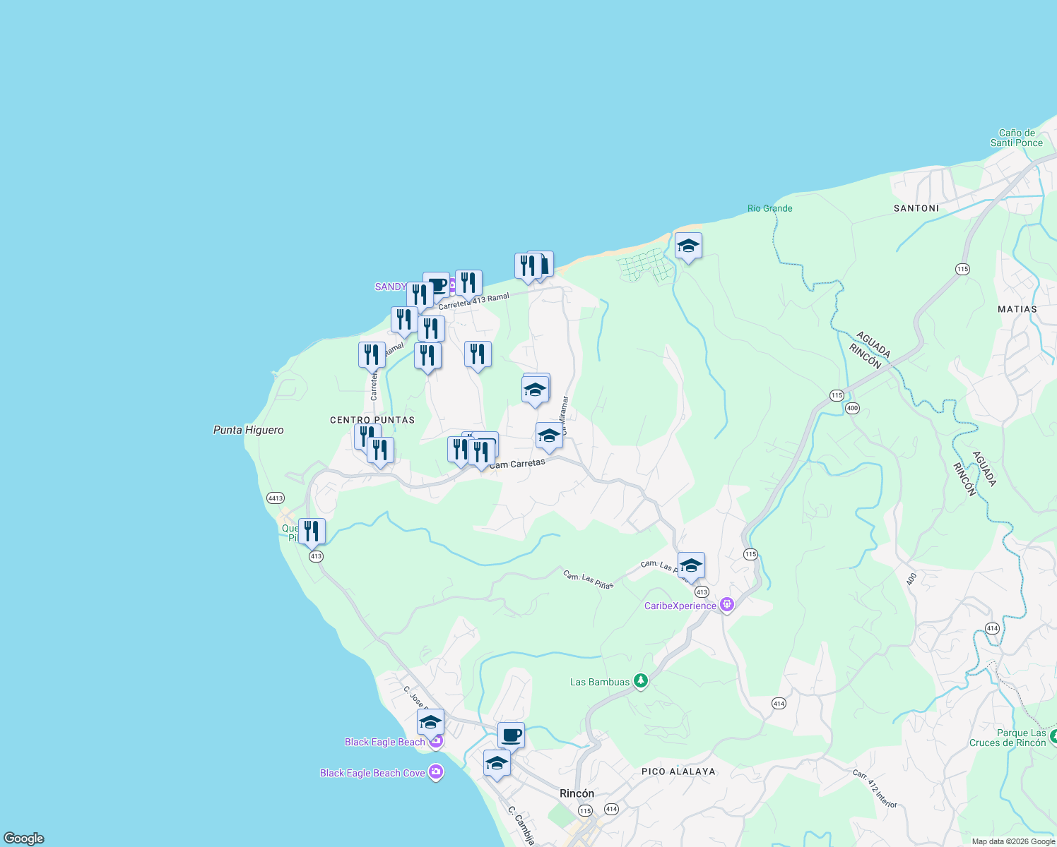Screen dimensions: 1057x847
Task: Select the park tree icon at Las Bambuas
Action: pos(640,682)
